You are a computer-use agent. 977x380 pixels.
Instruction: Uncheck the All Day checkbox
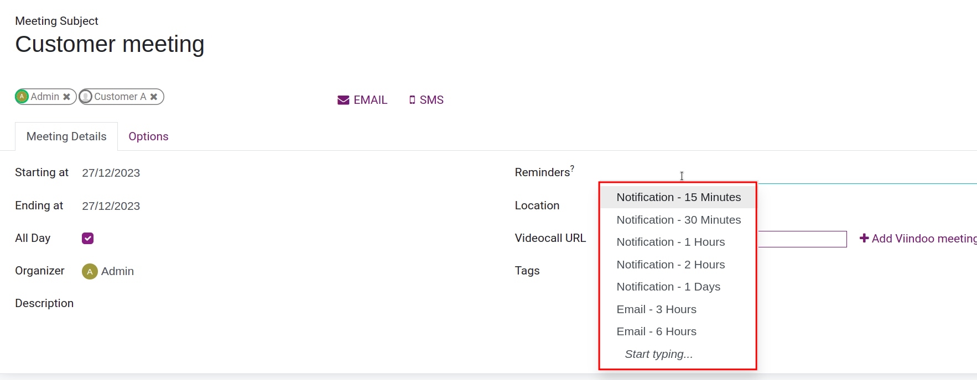click(87, 238)
